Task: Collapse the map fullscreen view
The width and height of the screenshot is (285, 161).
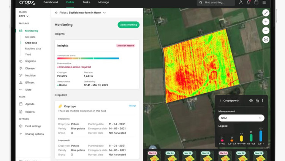Action: coord(266,13)
